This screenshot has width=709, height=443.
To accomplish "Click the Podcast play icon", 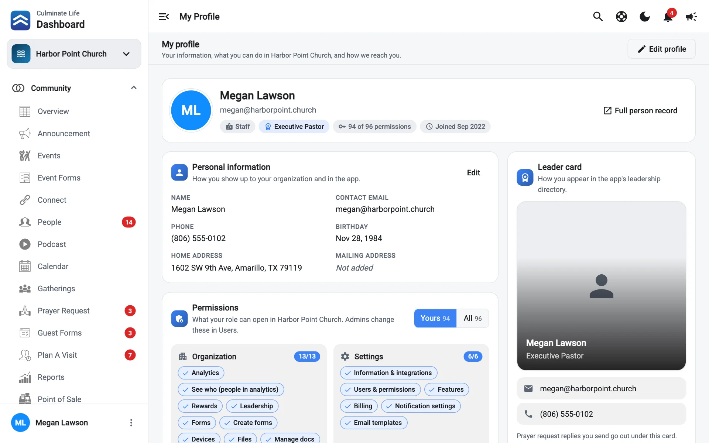I will [25, 244].
